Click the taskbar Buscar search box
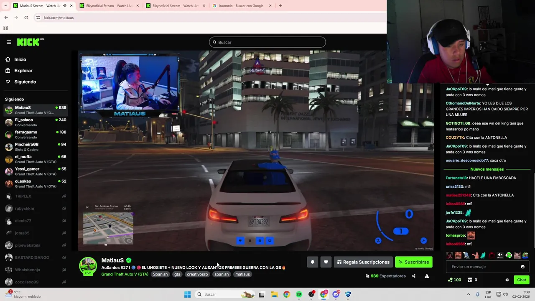This screenshot has width=535, height=301. [226, 294]
